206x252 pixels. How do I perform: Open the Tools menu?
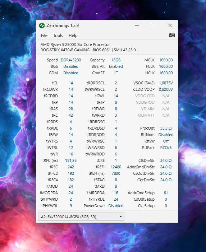[58, 35]
